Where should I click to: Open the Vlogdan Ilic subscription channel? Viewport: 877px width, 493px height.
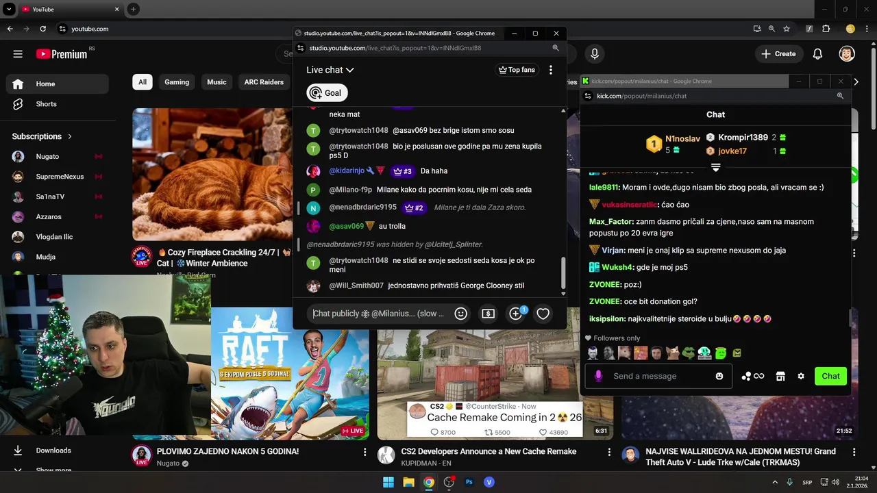click(x=58, y=237)
